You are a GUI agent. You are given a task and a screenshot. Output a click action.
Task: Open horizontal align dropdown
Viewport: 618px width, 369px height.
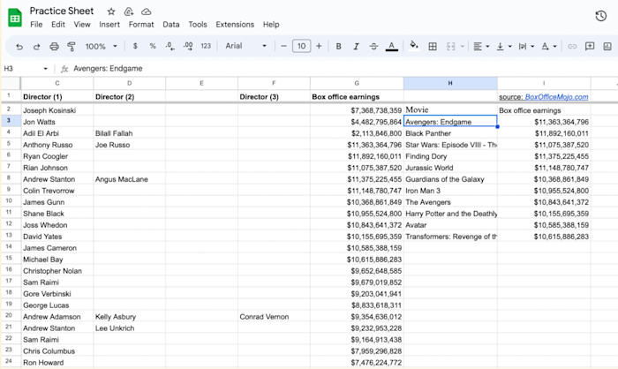point(481,47)
